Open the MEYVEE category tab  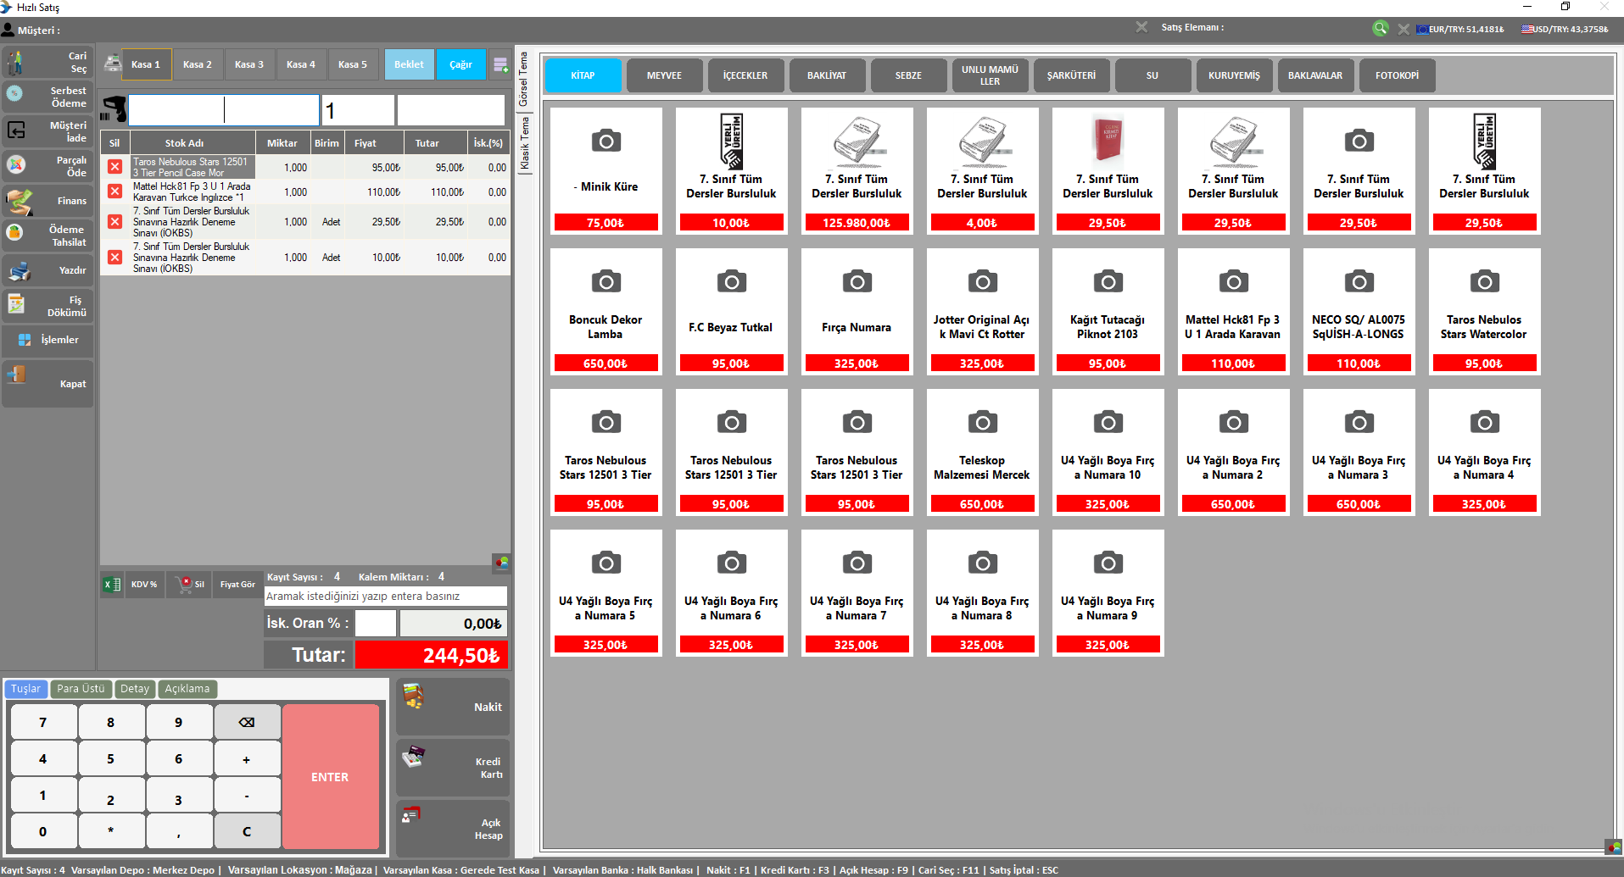(x=664, y=75)
